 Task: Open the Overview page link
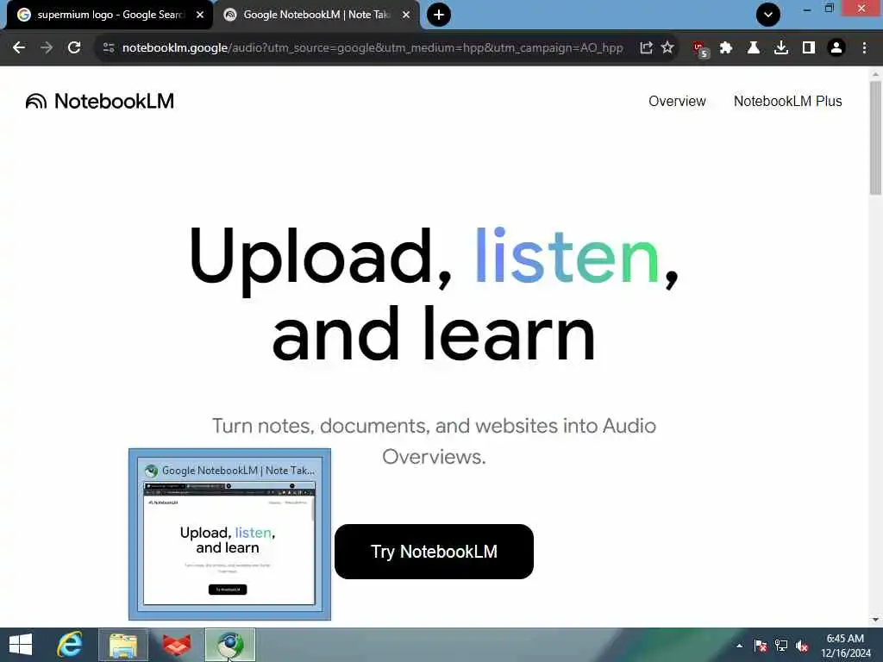[x=677, y=102]
